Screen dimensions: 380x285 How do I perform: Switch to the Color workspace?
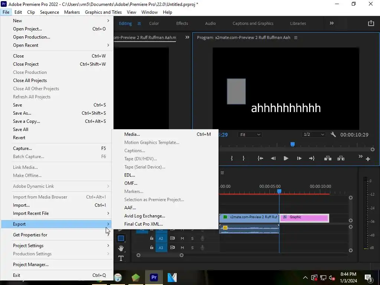pyautogui.click(x=154, y=23)
